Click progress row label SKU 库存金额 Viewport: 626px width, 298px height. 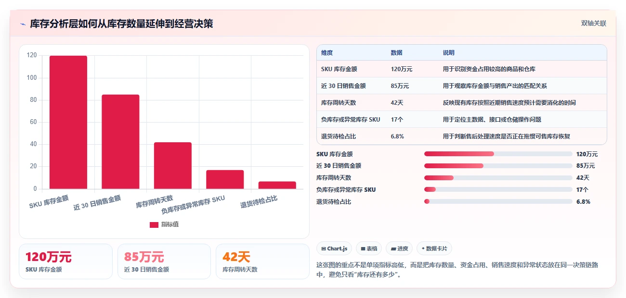334,154
